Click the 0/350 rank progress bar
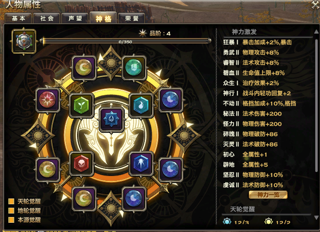320x232 pixels. tap(125, 41)
